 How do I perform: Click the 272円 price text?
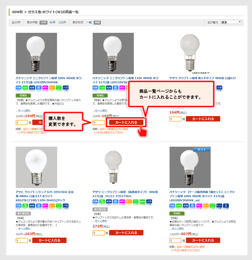[97, 226]
